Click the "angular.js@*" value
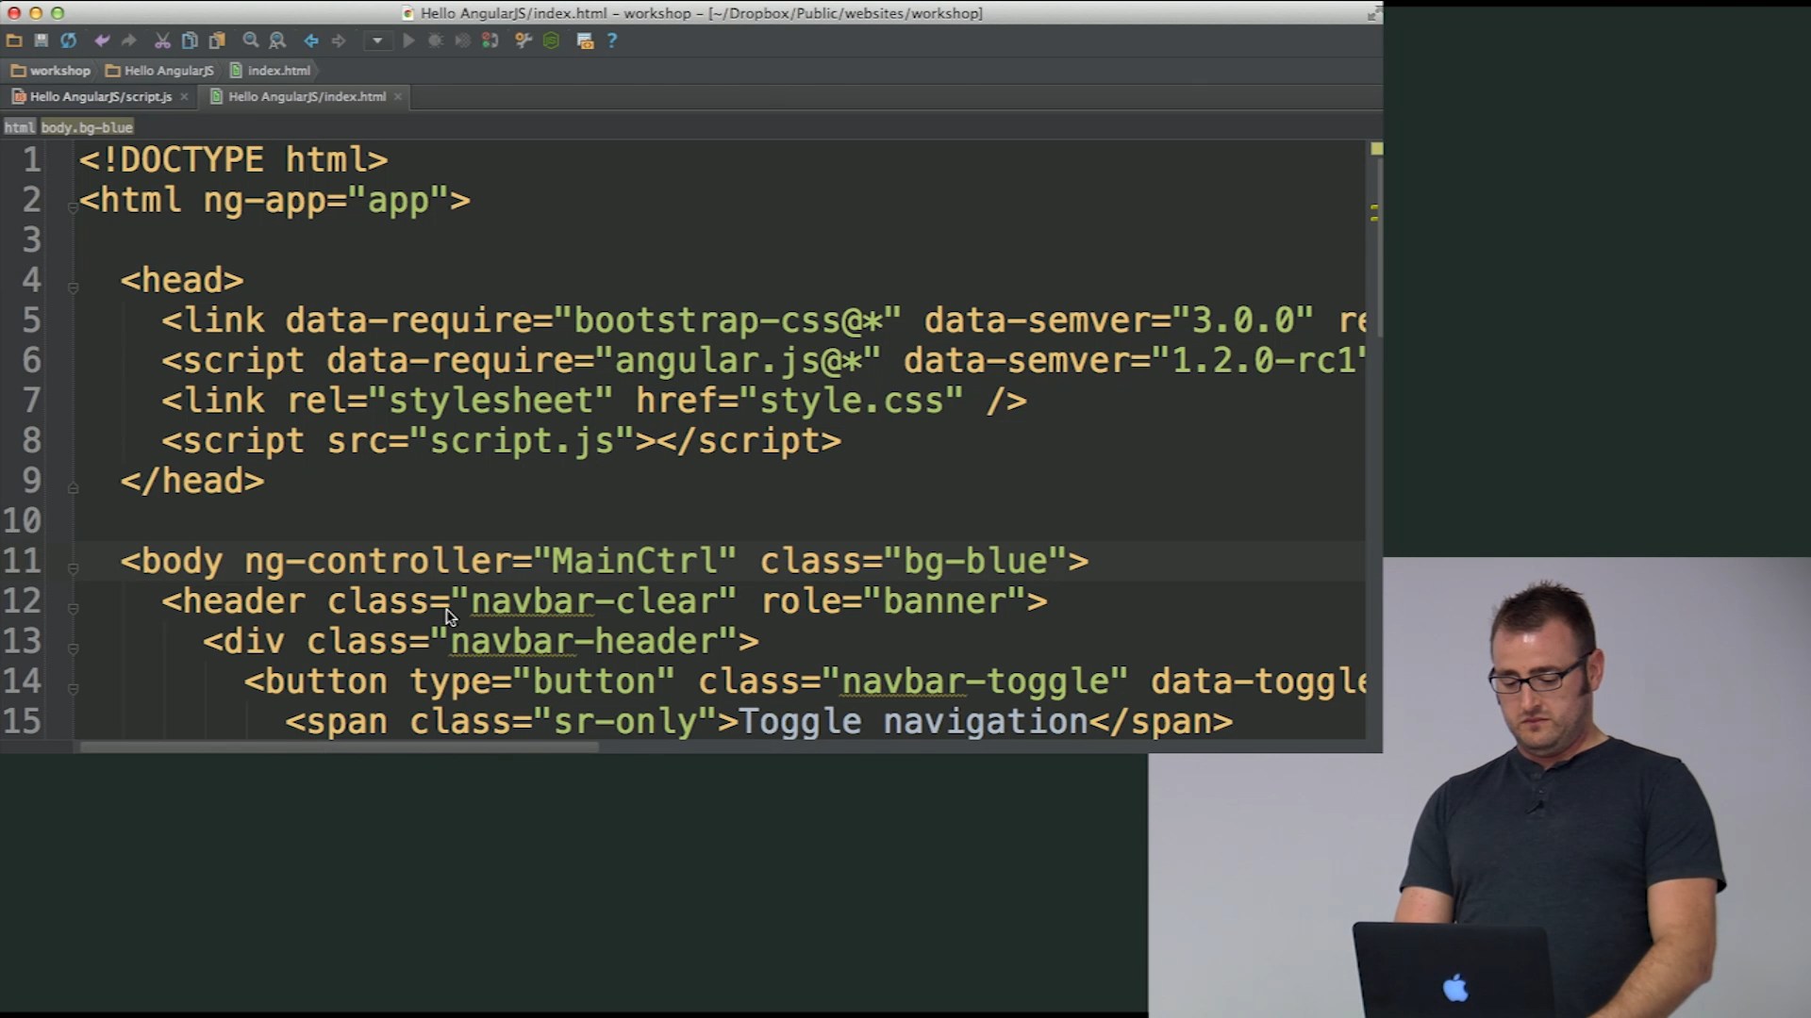The width and height of the screenshot is (1811, 1018). (738, 361)
